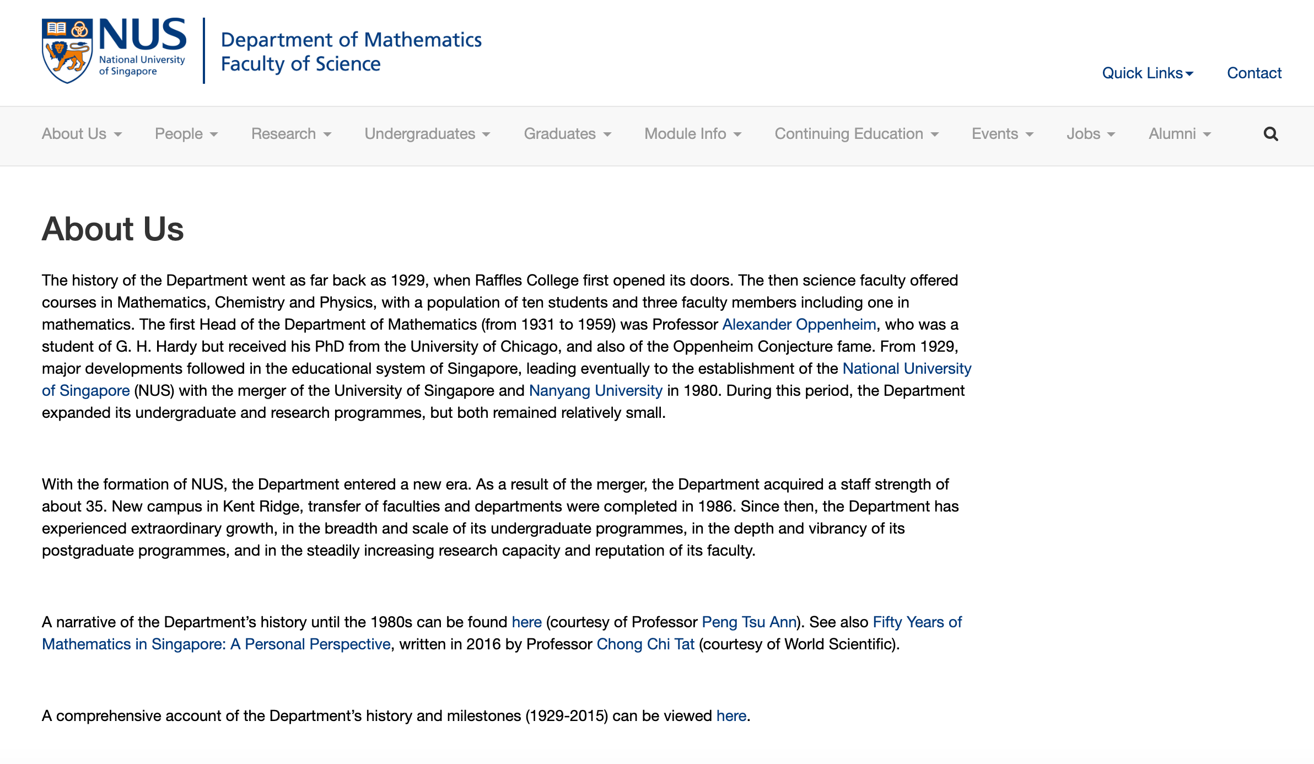Click the NUS crest logo

click(67, 51)
